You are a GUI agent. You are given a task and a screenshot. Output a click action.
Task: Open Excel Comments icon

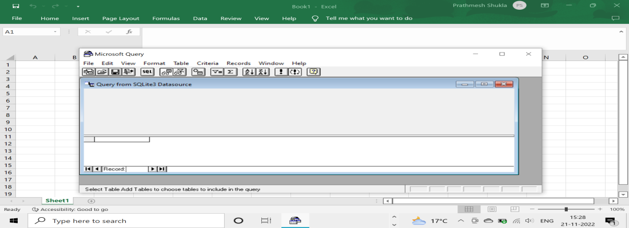tap(615, 18)
